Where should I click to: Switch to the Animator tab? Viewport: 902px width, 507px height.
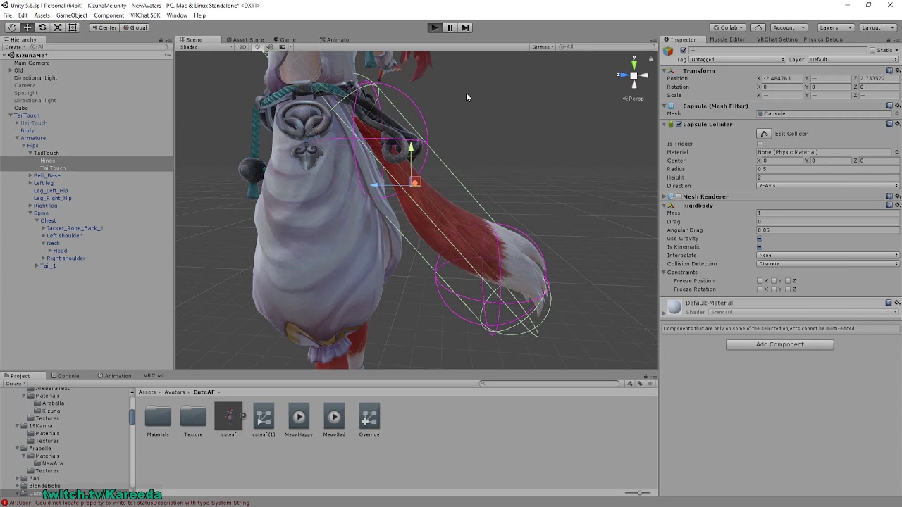click(x=335, y=39)
